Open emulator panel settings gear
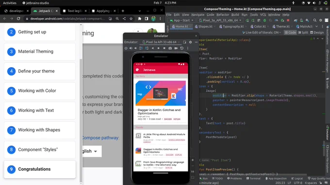Screen dimensions: 330x185 [x=190, y=42]
